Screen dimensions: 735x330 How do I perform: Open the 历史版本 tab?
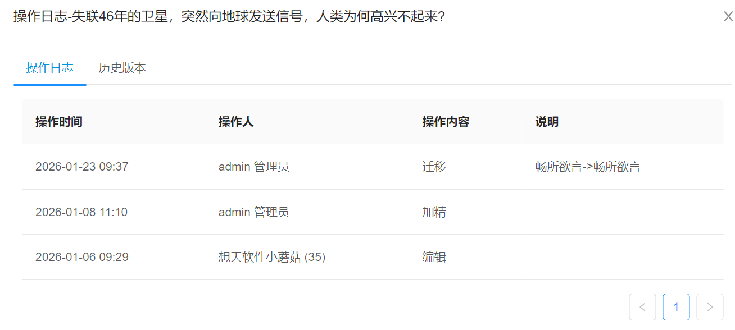pyautogui.click(x=122, y=68)
